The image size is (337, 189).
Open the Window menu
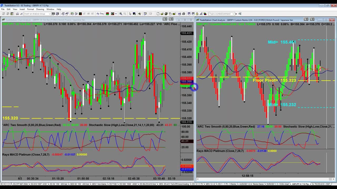pyautogui.click(x=50, y=9)
